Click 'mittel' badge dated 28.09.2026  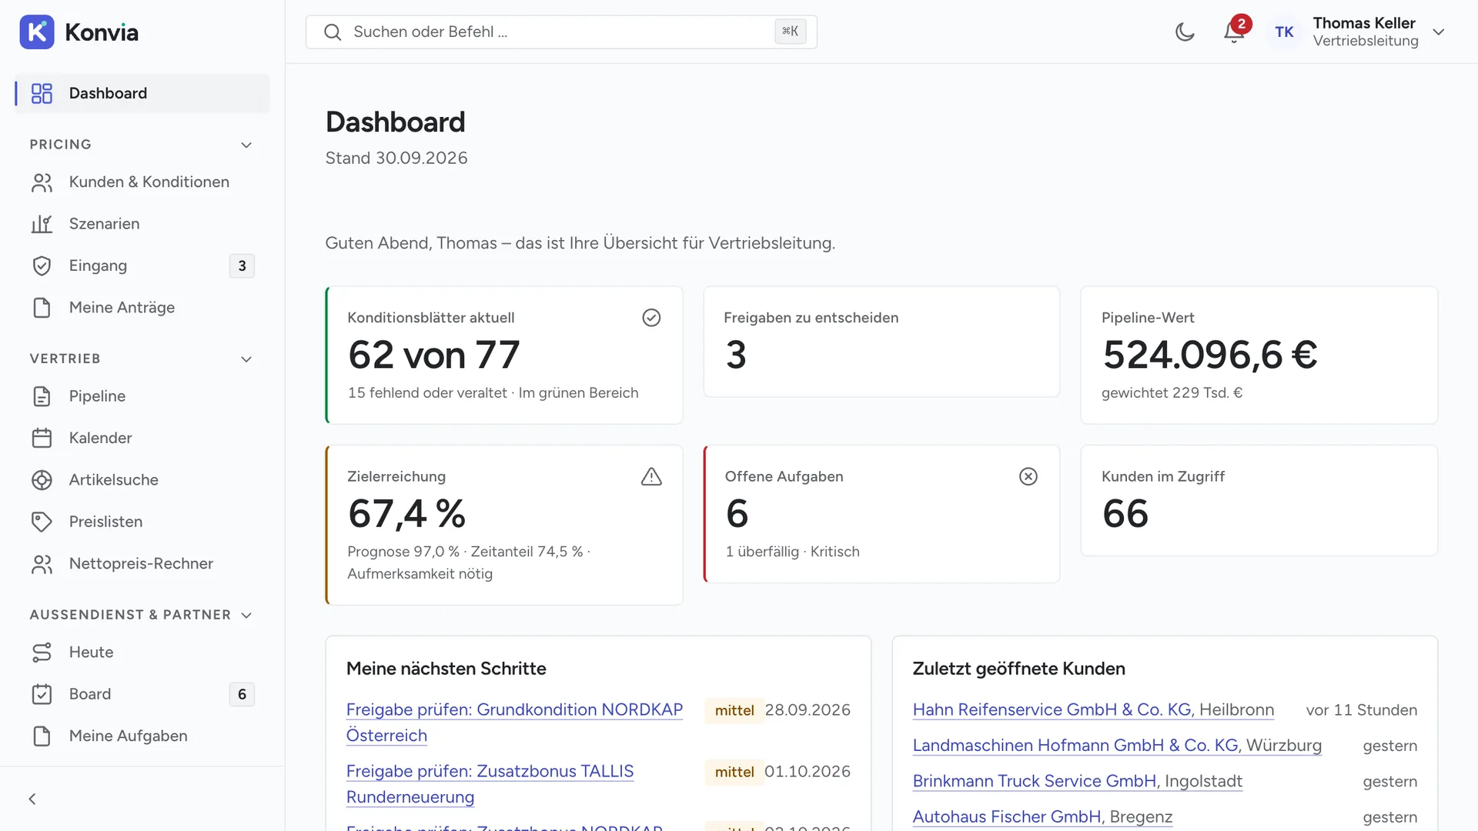(x=734, y=710)
